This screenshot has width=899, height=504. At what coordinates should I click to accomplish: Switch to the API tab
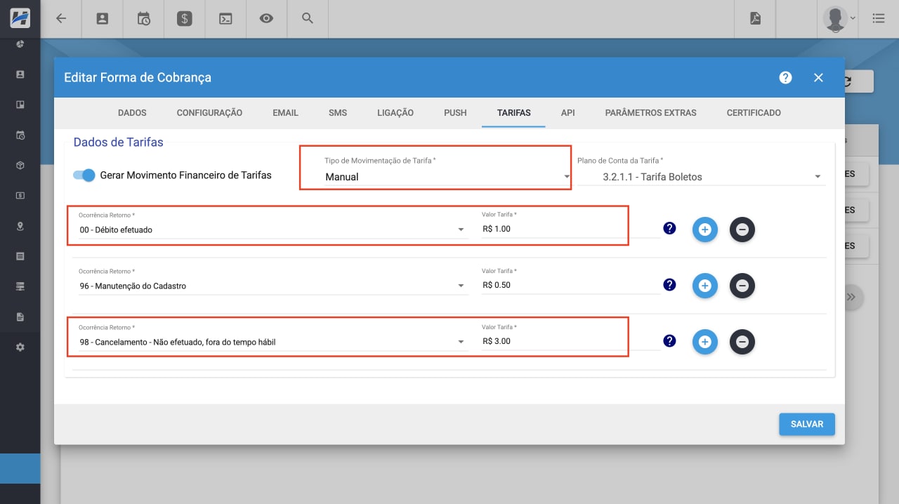(x=567, y=112)
